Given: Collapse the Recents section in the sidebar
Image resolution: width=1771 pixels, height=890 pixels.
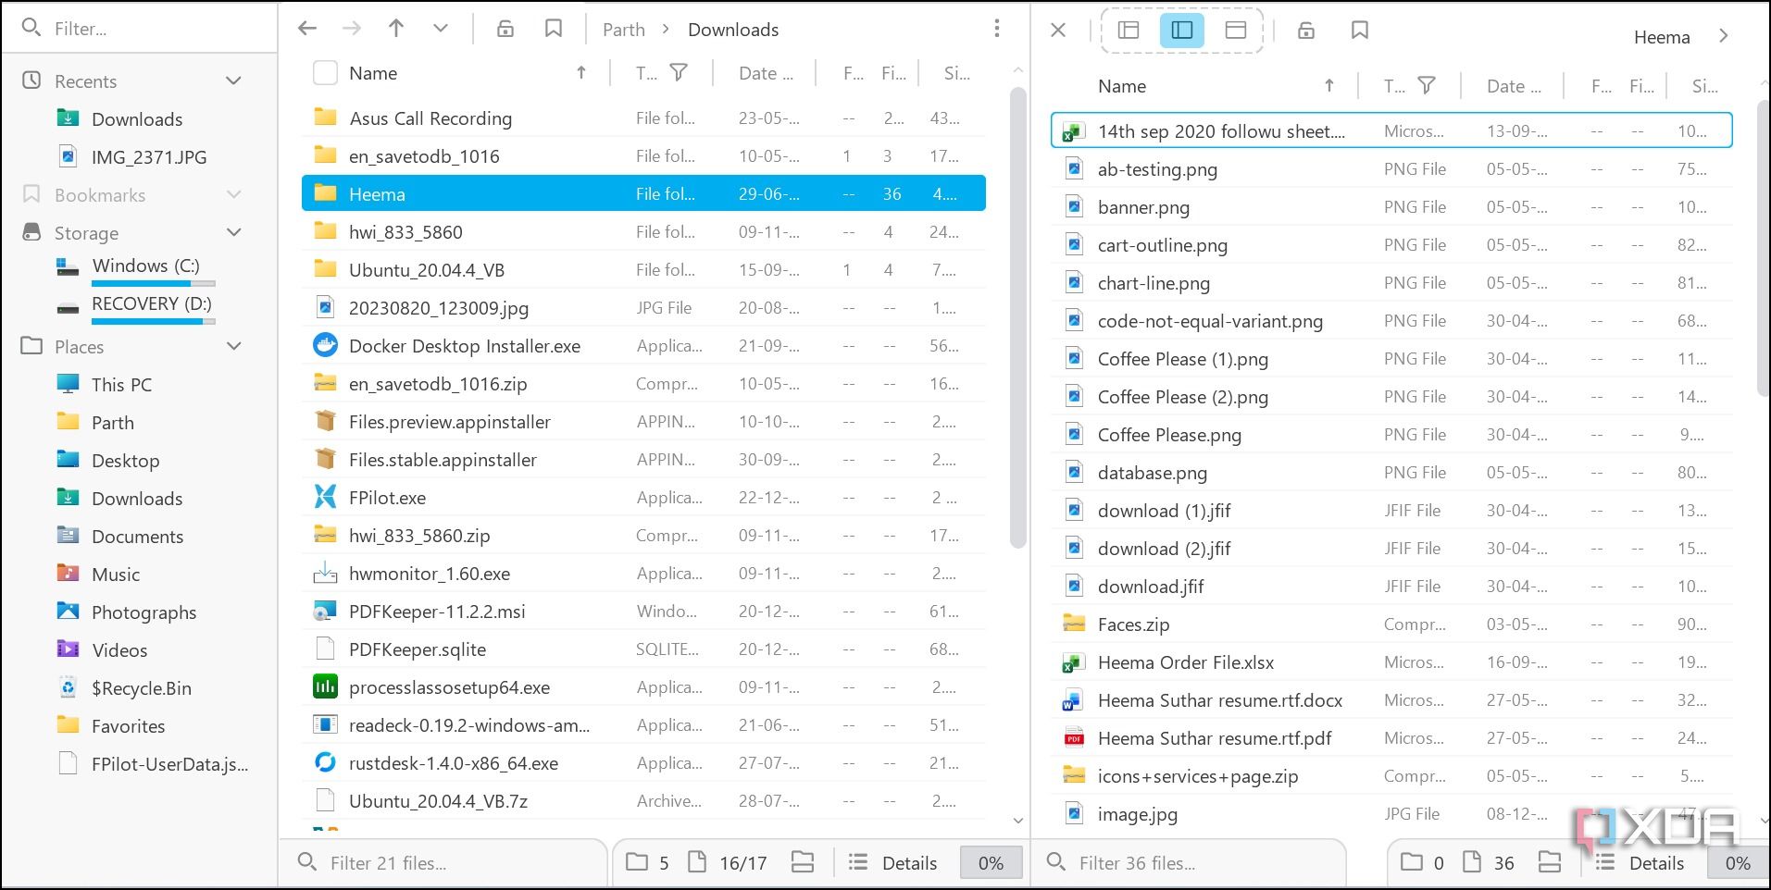Looking at the screenshot, I should tap(234, 81).
